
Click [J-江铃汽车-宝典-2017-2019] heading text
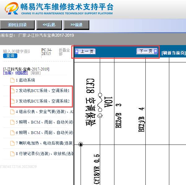click(x=26, y=69)
